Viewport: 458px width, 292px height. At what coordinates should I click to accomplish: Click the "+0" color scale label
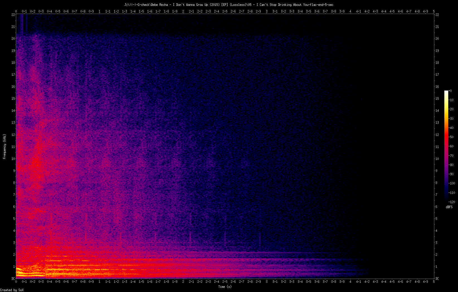click(450, 91)
